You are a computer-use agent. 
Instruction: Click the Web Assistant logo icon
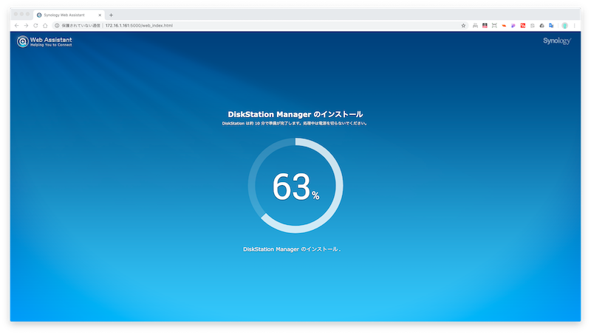pyautogui.click(x=23, y=41)
